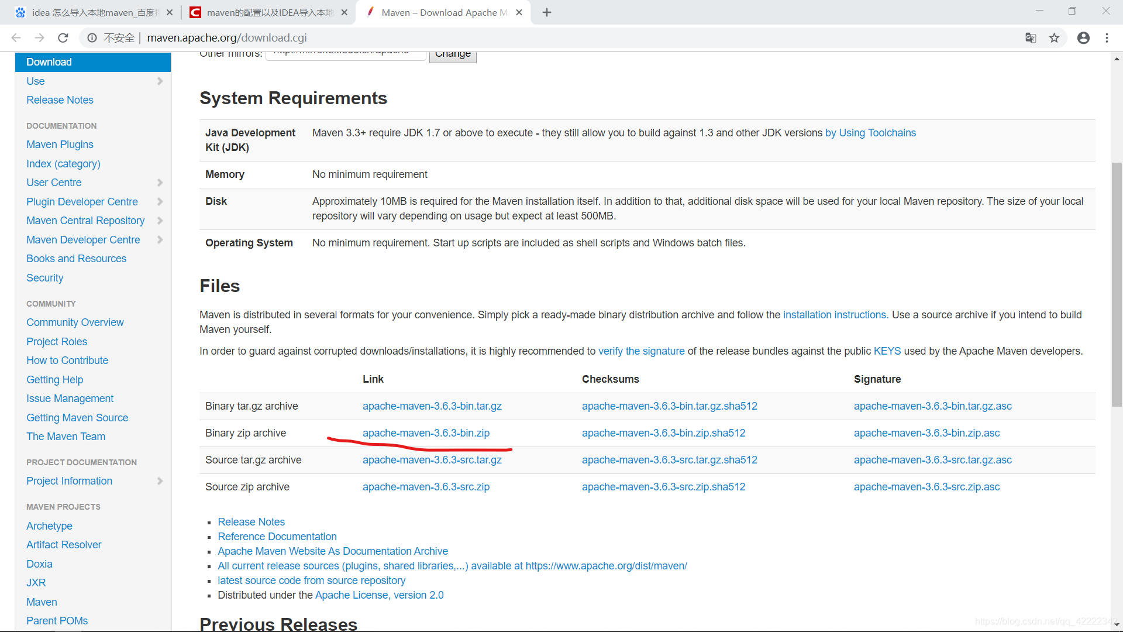
Task: Open latest source code repository link
Action: coord(311,581)
